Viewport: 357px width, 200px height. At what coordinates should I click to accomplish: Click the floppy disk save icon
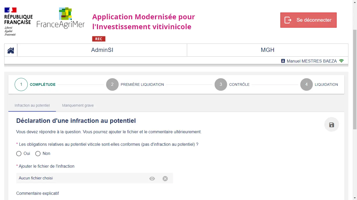coord(332,125)
